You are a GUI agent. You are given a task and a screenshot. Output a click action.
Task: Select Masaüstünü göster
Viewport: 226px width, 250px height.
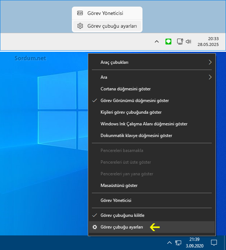coord(152,185)
